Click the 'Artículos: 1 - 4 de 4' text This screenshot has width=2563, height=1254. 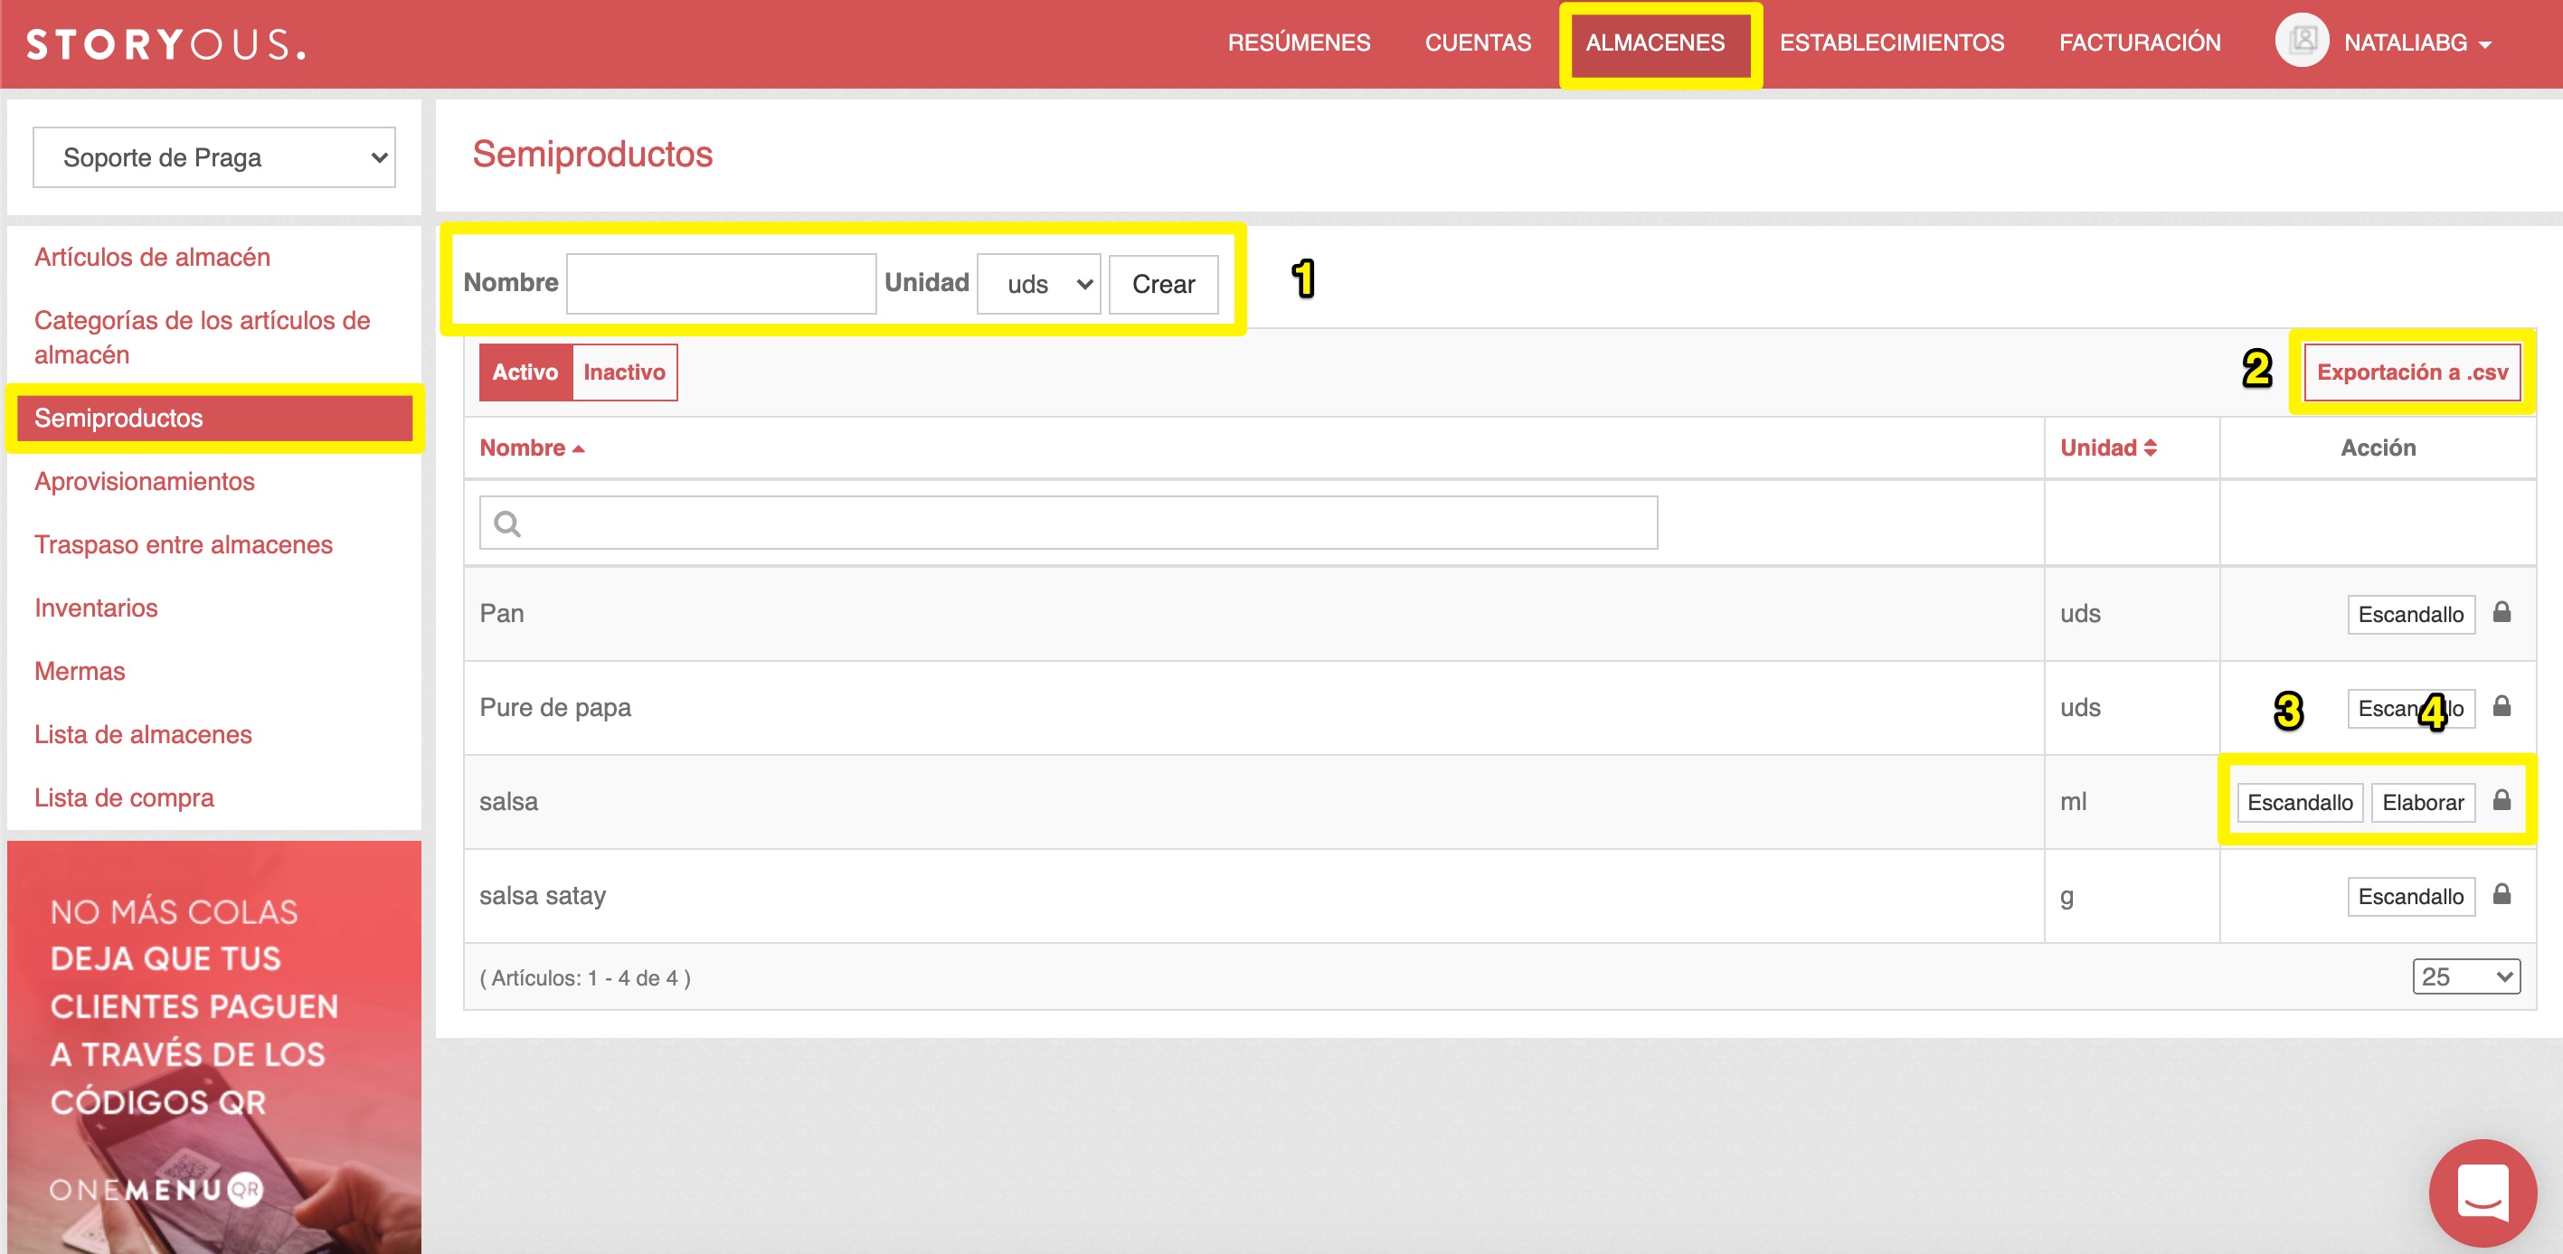pyautogui.click(x=585, y=978)
